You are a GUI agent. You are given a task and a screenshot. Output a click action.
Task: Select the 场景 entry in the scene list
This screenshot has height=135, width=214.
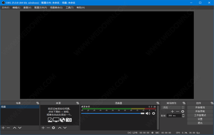click(20, 107)
